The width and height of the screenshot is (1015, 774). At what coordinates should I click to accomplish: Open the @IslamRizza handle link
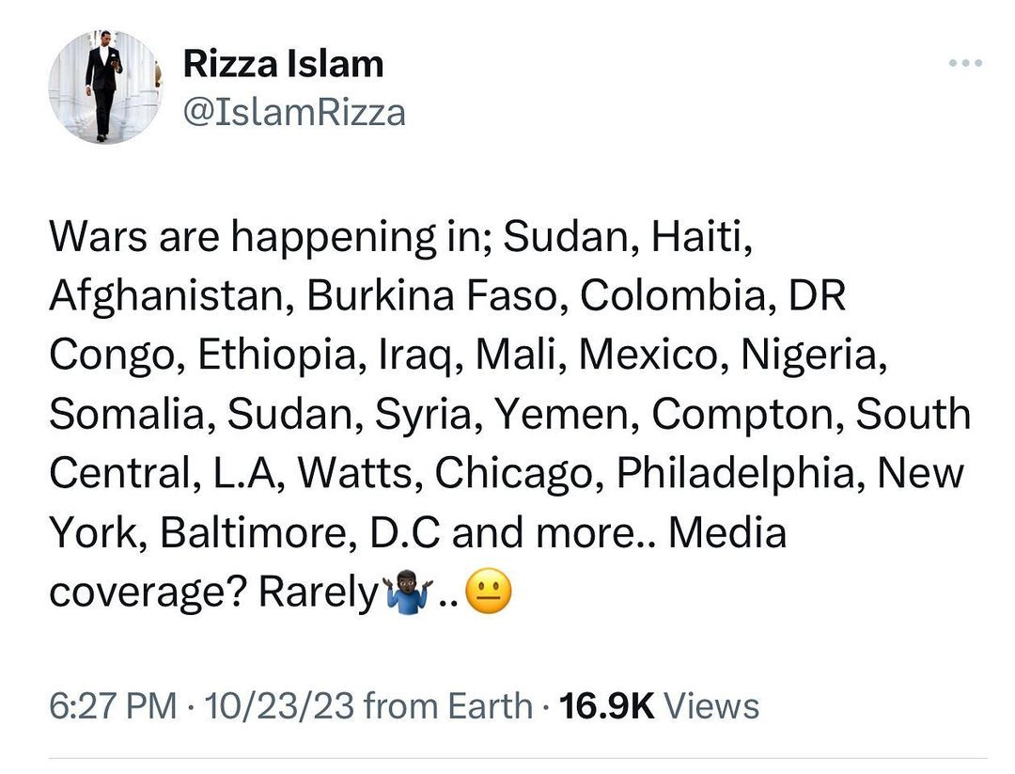pyautogui.click(x=294, y=113)
